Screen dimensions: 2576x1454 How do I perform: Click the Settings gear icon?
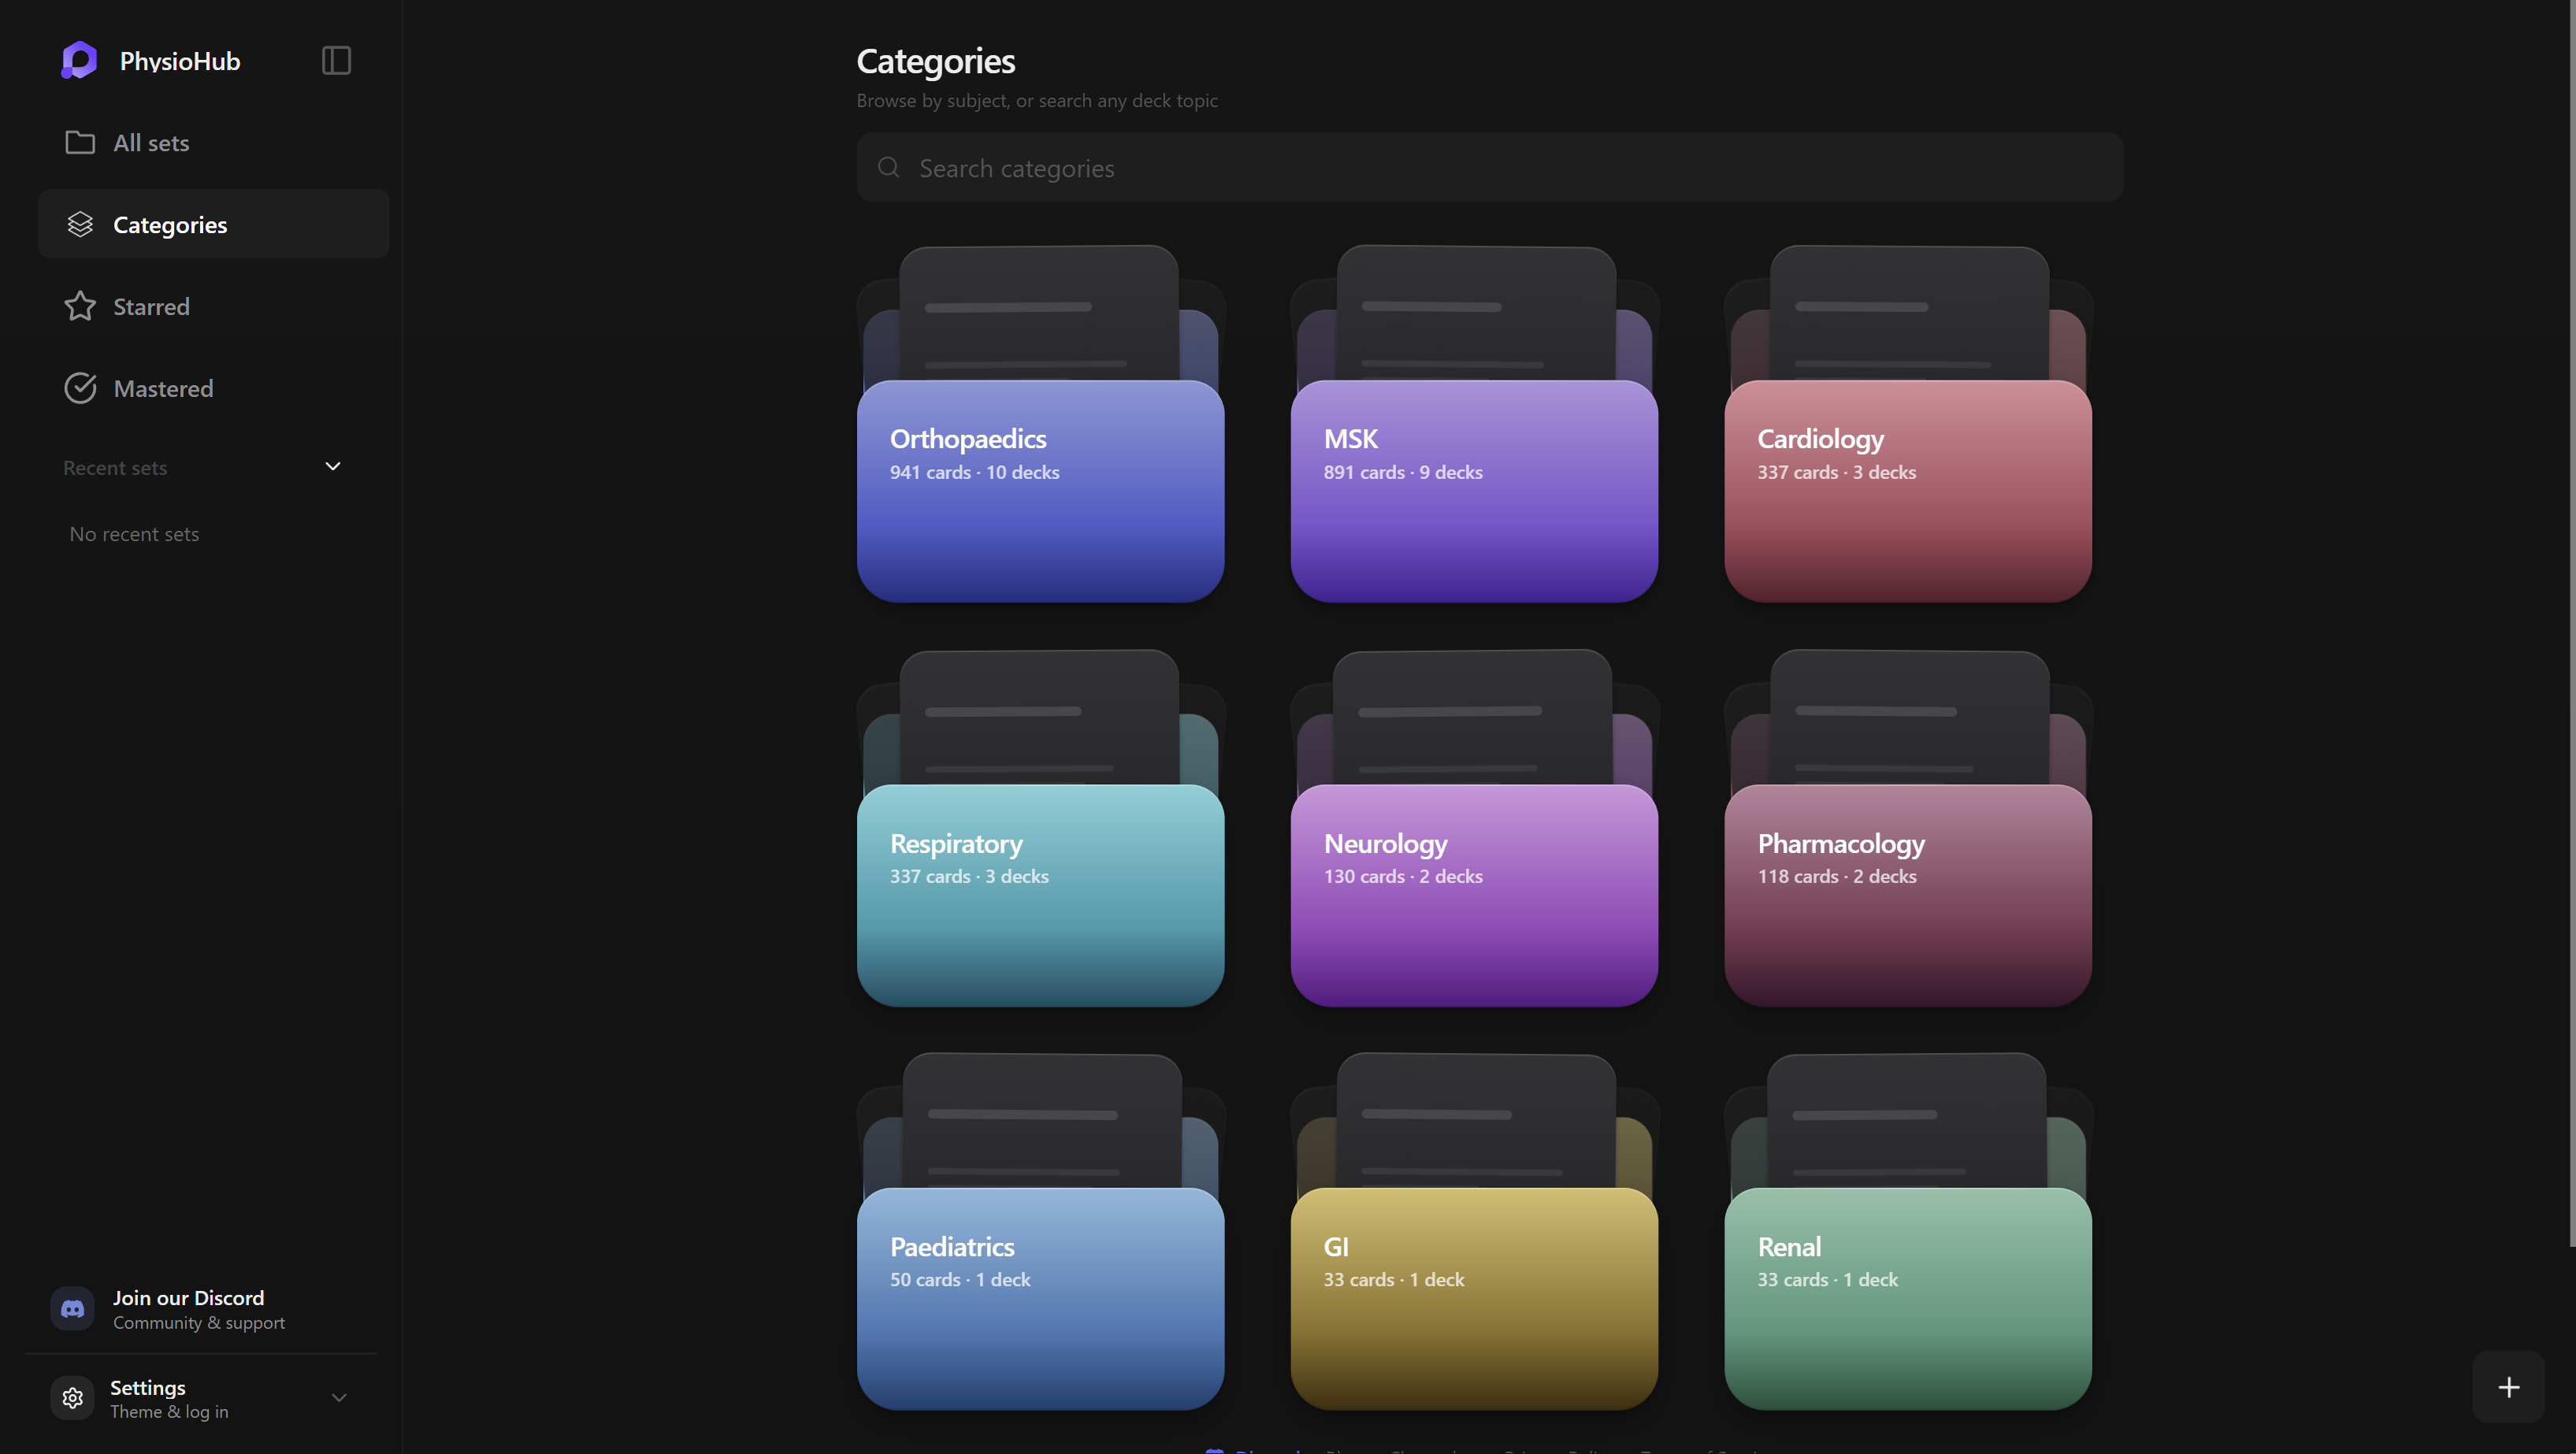click(x=72, y=1398)
